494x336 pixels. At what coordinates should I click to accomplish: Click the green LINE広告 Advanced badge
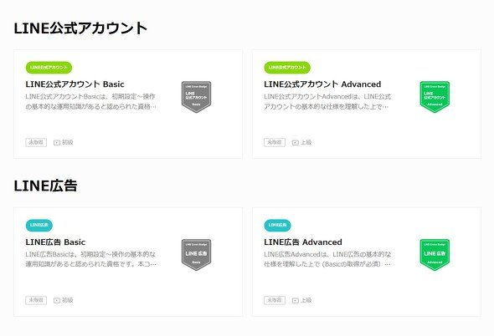coord(435,255)
